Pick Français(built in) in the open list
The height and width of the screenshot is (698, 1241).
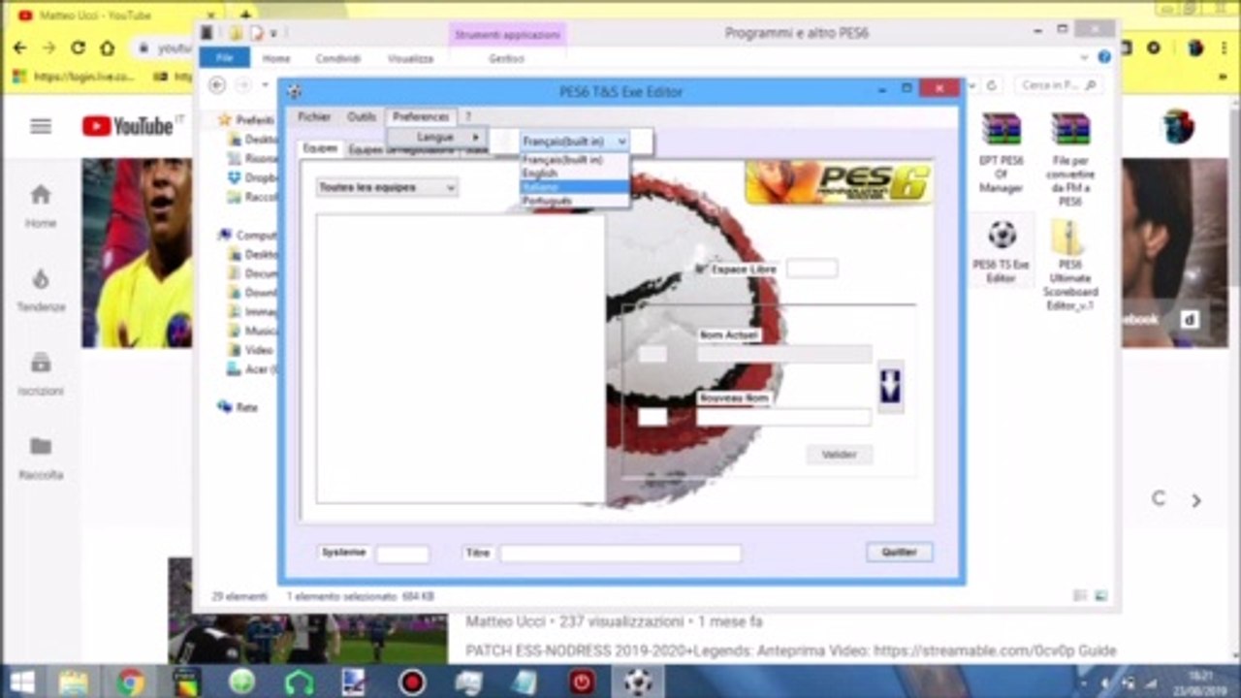click(575, 159)
